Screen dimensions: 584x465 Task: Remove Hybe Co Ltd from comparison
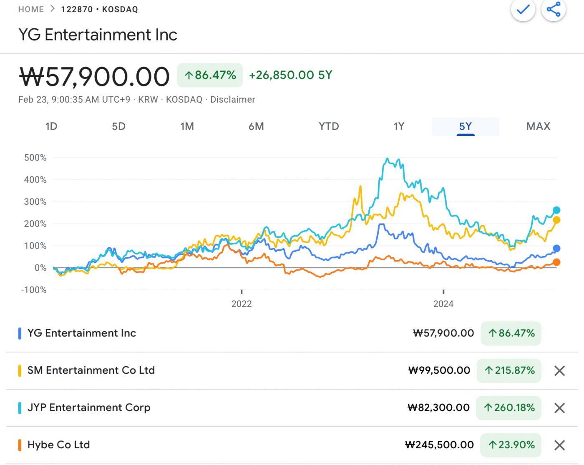click(x=559, y=445)
